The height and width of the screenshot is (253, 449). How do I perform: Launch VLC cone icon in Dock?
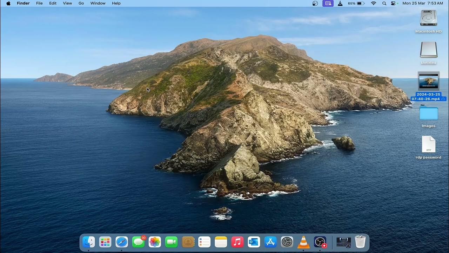coord(303,242)
